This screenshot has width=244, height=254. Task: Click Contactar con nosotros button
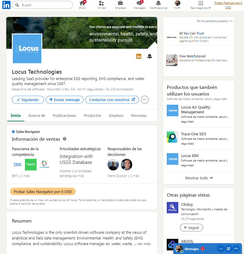112,100
